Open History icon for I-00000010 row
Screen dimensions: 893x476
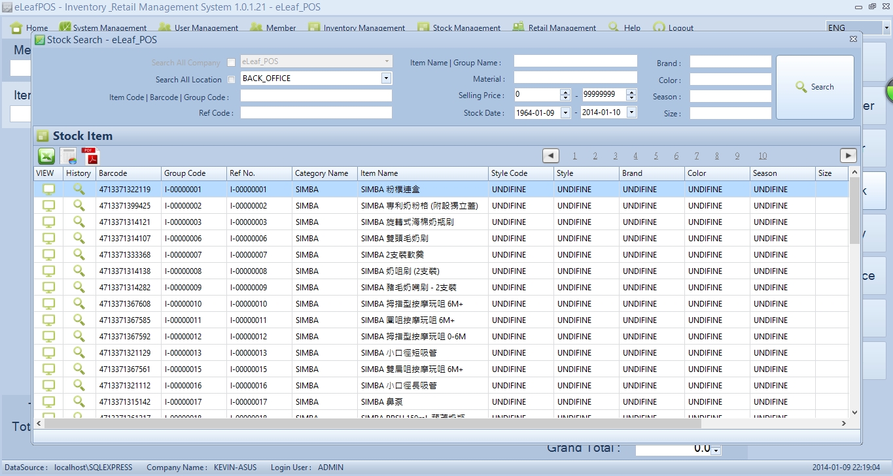[79, 303]
